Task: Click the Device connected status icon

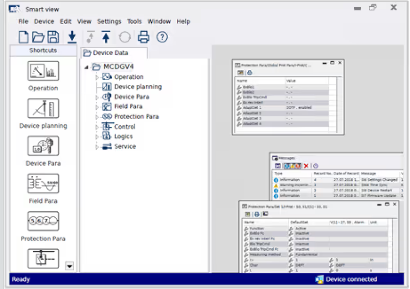Action: point(319,279)
